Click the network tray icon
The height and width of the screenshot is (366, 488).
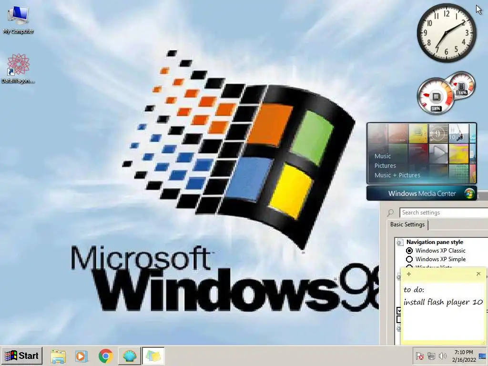click(431, 356)
